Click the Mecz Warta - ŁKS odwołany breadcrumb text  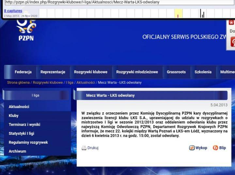[120, 83]
